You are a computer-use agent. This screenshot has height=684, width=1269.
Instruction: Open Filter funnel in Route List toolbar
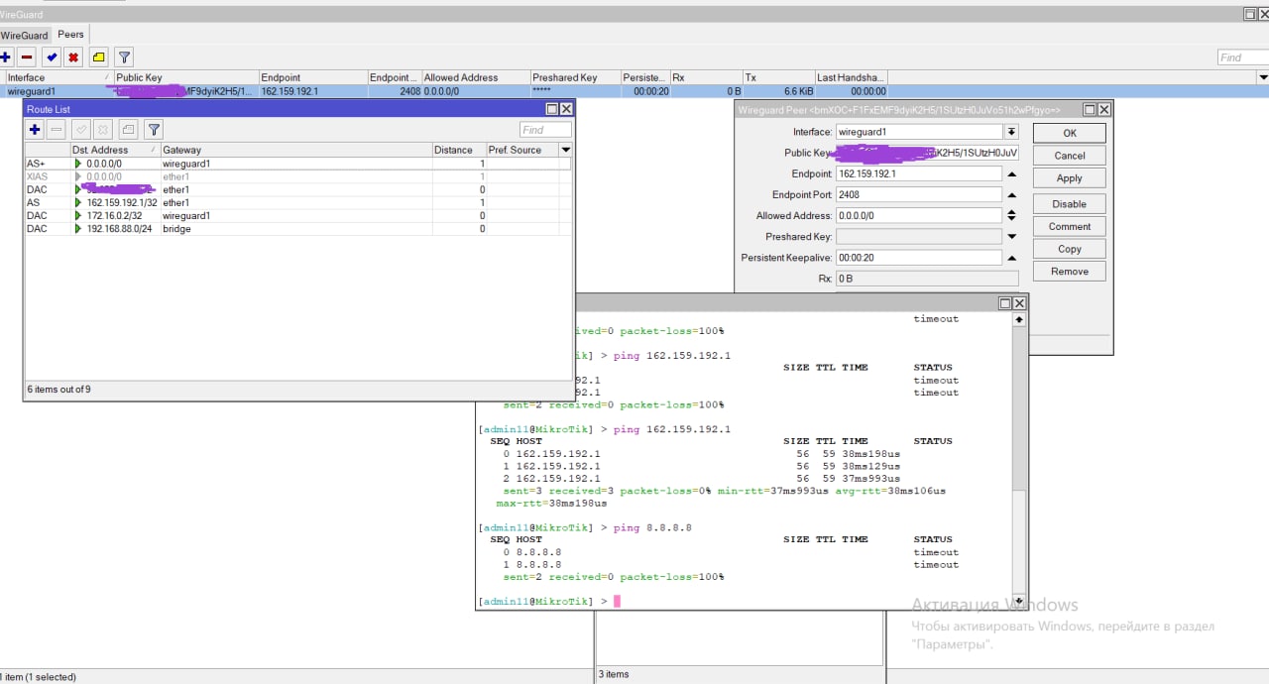tap(154, 130)
